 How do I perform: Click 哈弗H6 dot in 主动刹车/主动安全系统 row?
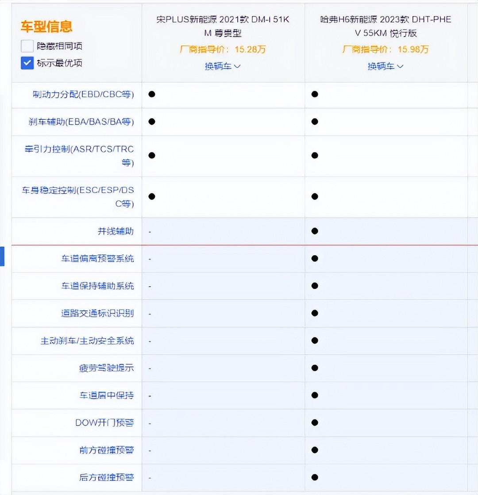[x=315, y=340]
